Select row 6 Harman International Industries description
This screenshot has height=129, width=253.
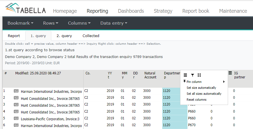pyautogui.click(x=51, y=126)
